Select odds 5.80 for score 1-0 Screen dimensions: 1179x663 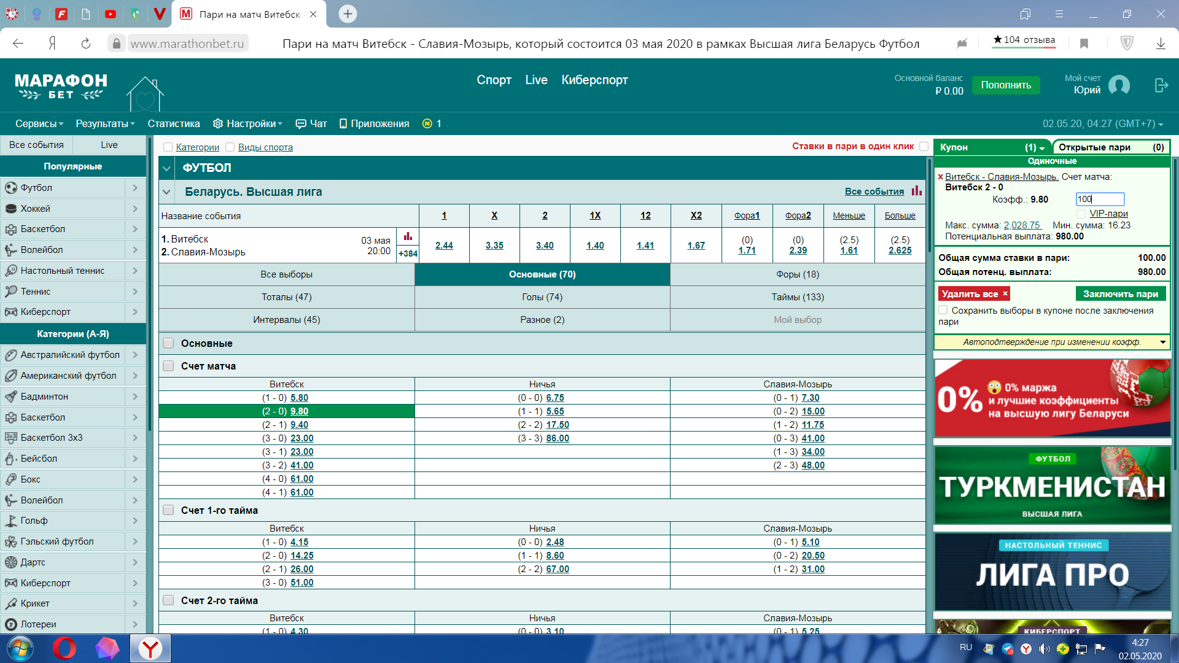[x=299, y=398]
